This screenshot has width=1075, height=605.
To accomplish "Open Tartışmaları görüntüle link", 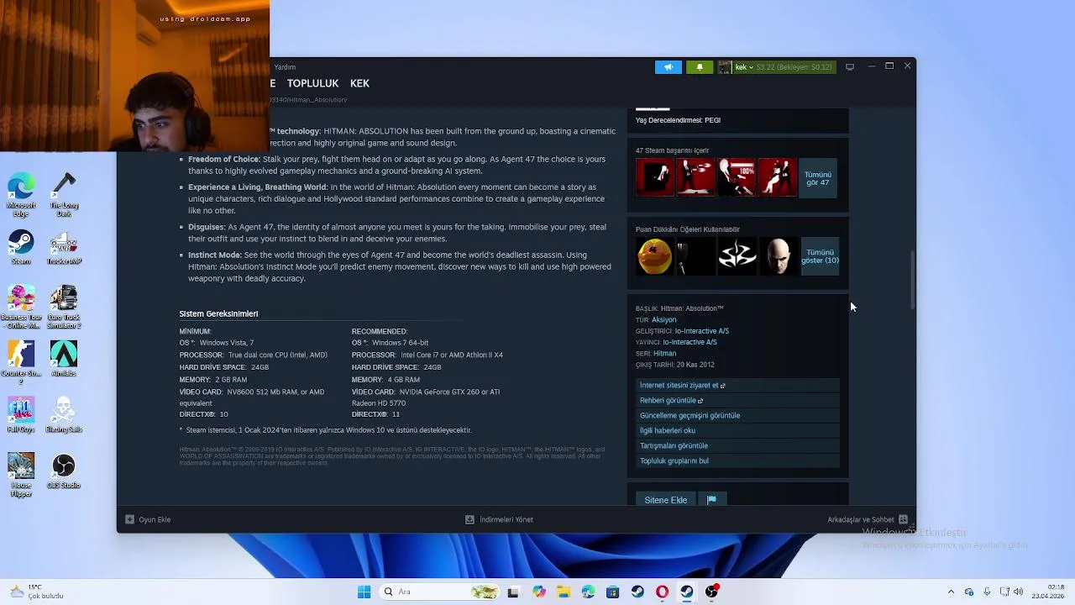I will 737,446.
